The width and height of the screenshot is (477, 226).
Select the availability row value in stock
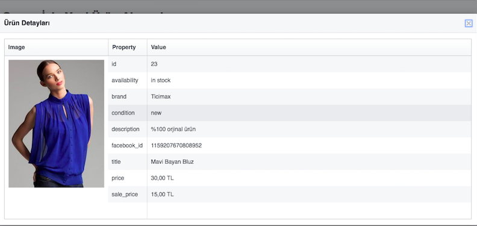point(161,80)
